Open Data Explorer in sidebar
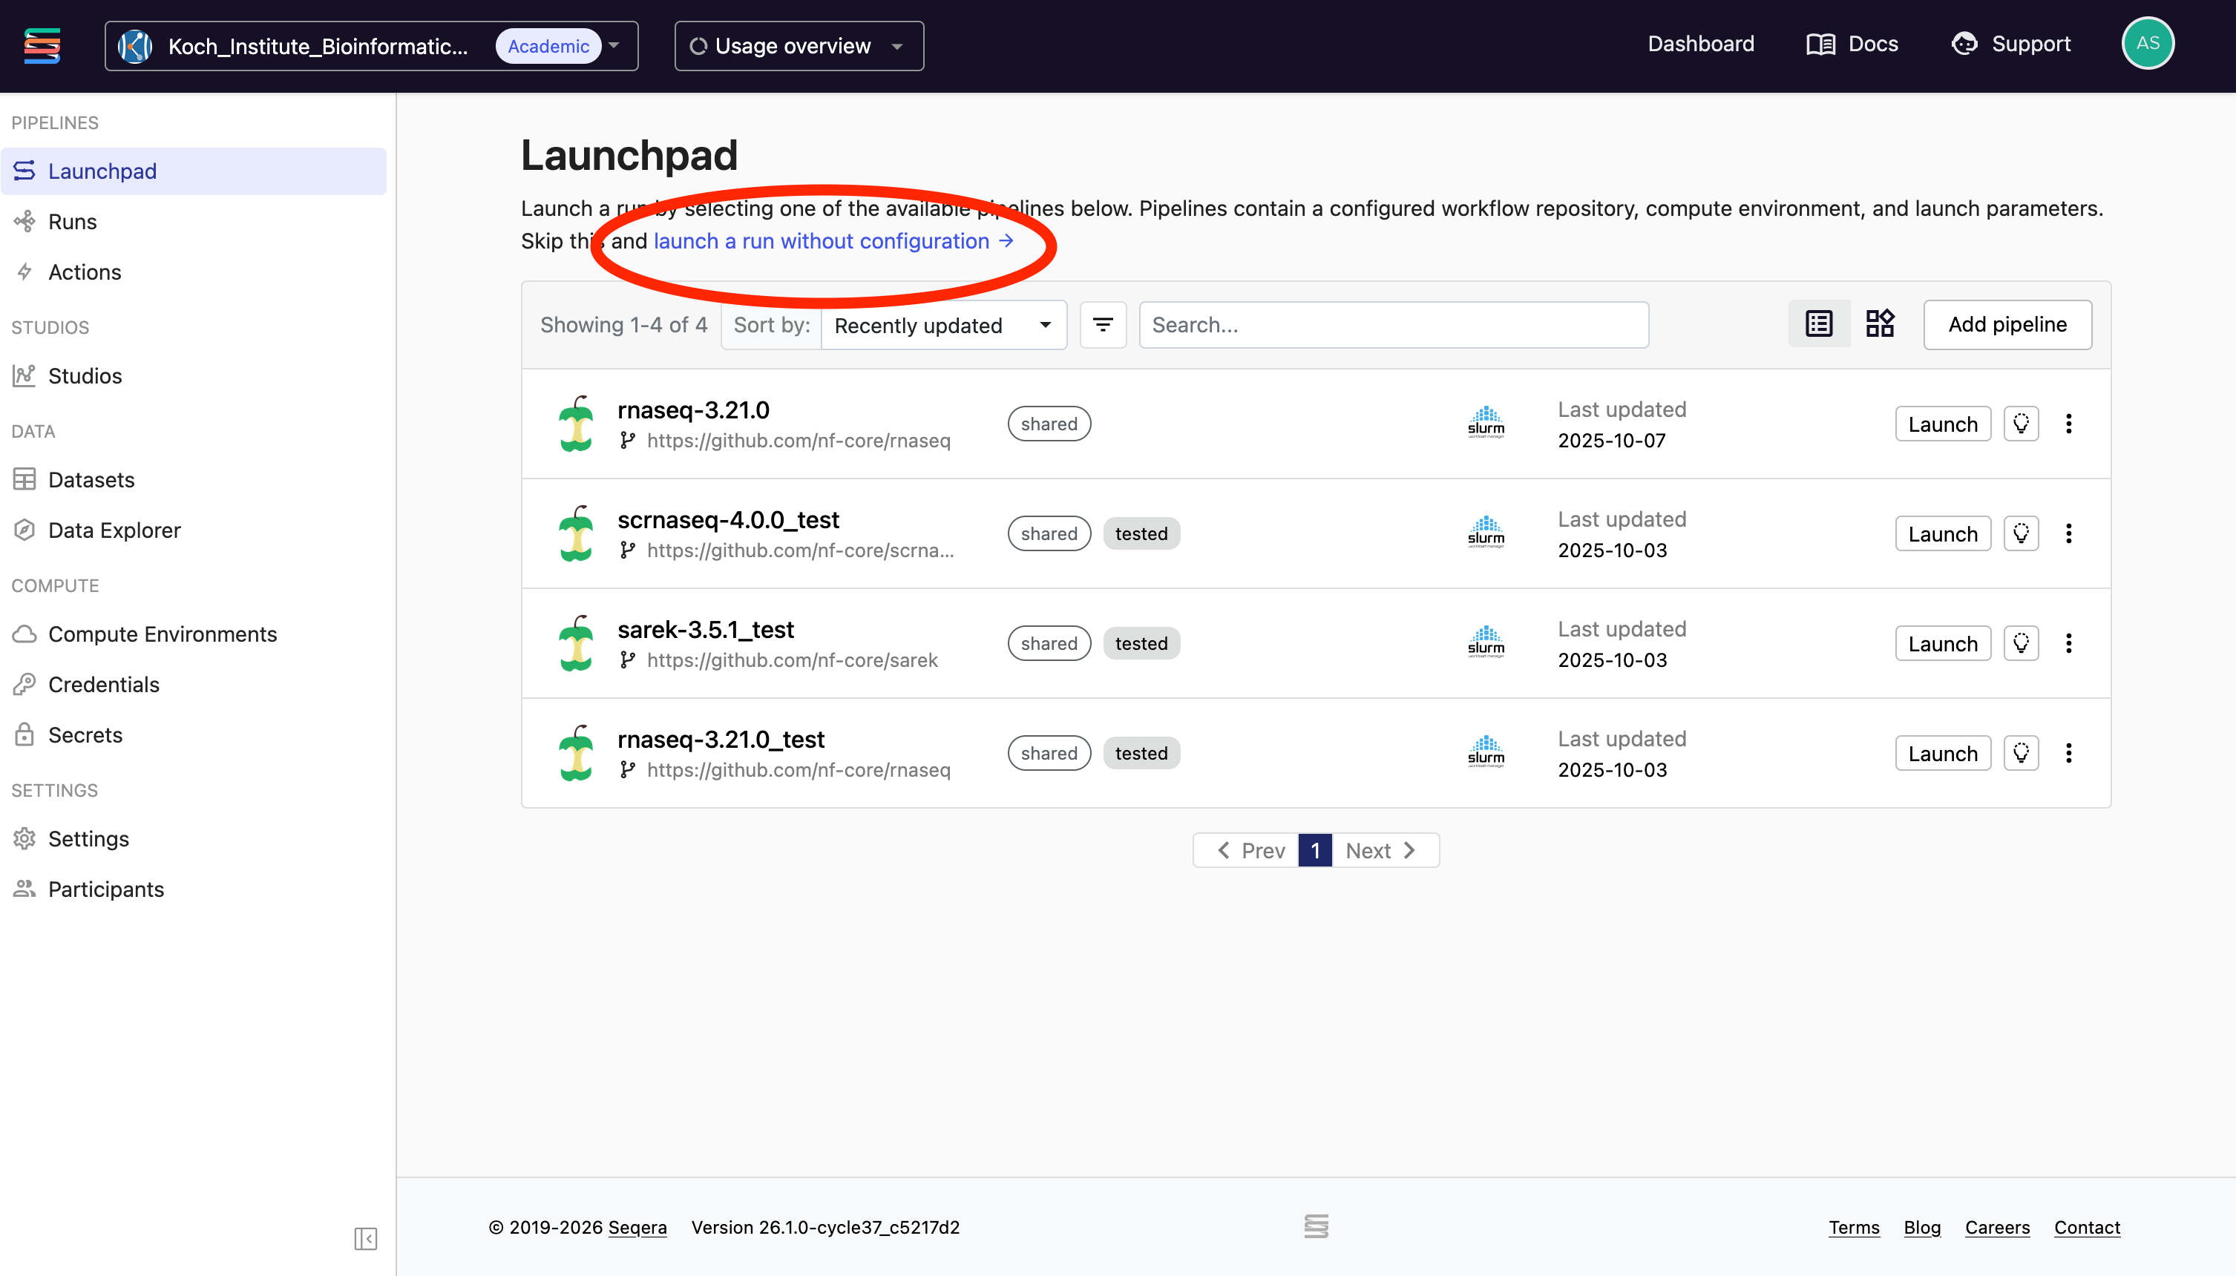This screenshot has width=2236, height=1276. tap(114, 530)
